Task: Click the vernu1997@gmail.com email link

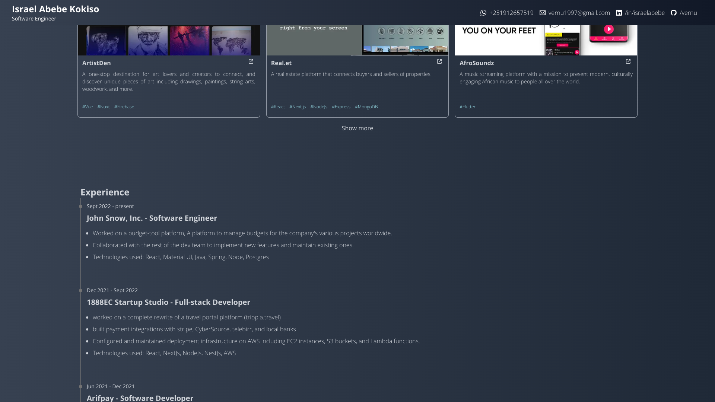Action: 579,13
